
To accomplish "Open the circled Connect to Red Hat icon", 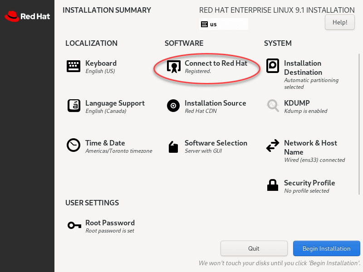I will (x=173, y=66).
